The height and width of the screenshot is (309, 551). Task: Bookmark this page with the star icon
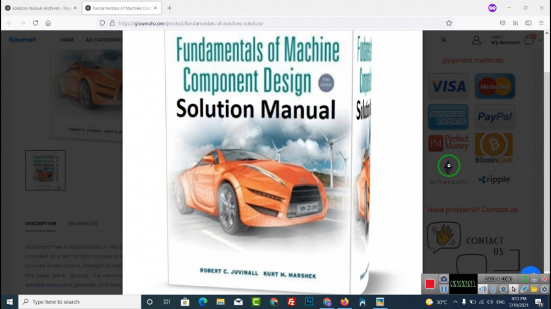(449, 23)
